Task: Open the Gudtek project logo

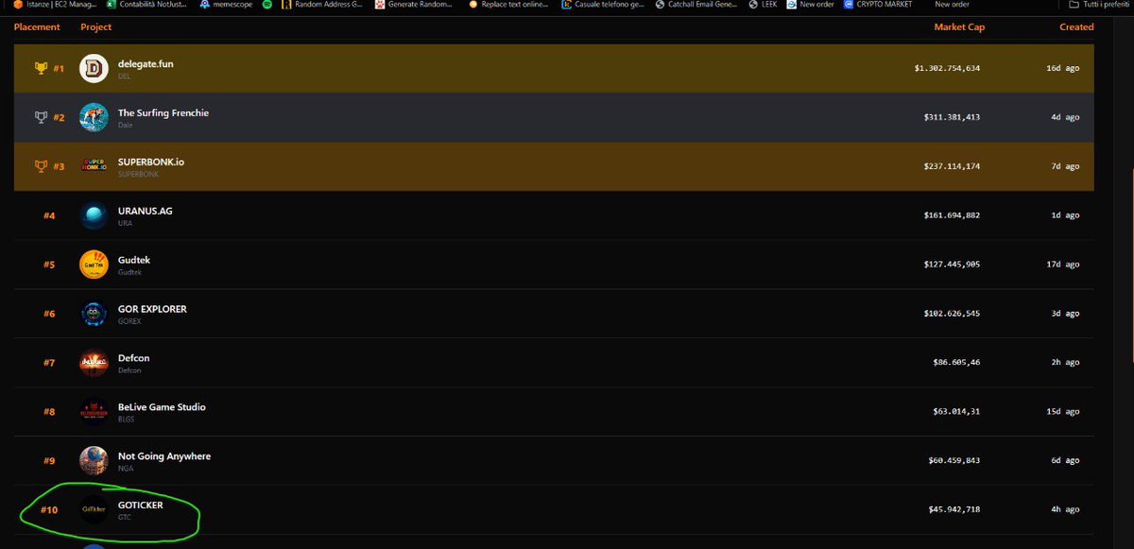Action: [94, 265]
